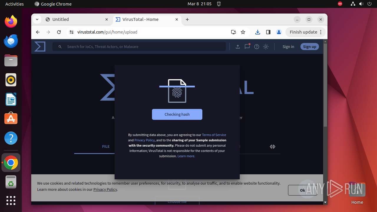
Task: Click the address bar URL
Action: point(107,32)
